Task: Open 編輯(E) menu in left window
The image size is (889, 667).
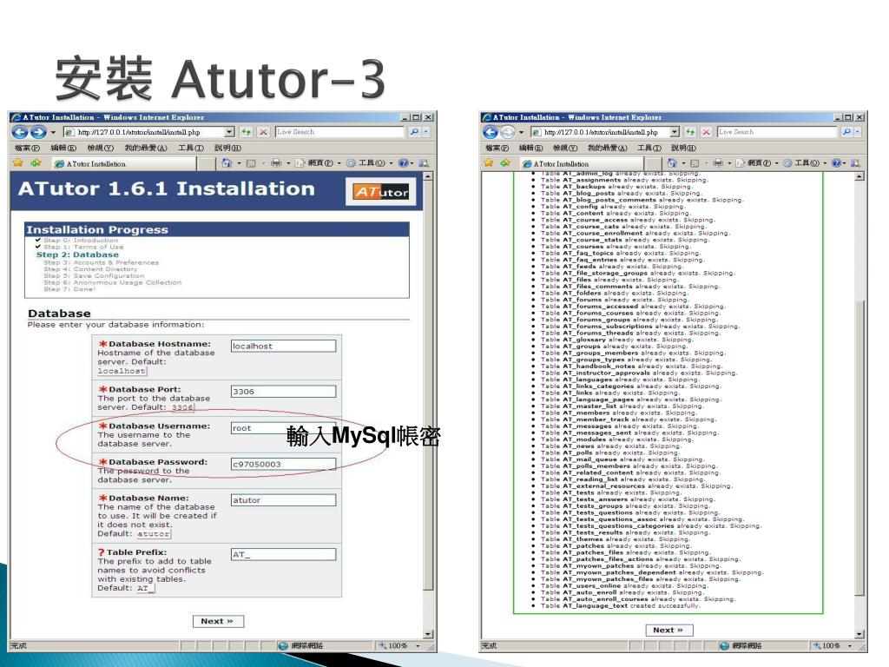Action: [x=63, y=148]
